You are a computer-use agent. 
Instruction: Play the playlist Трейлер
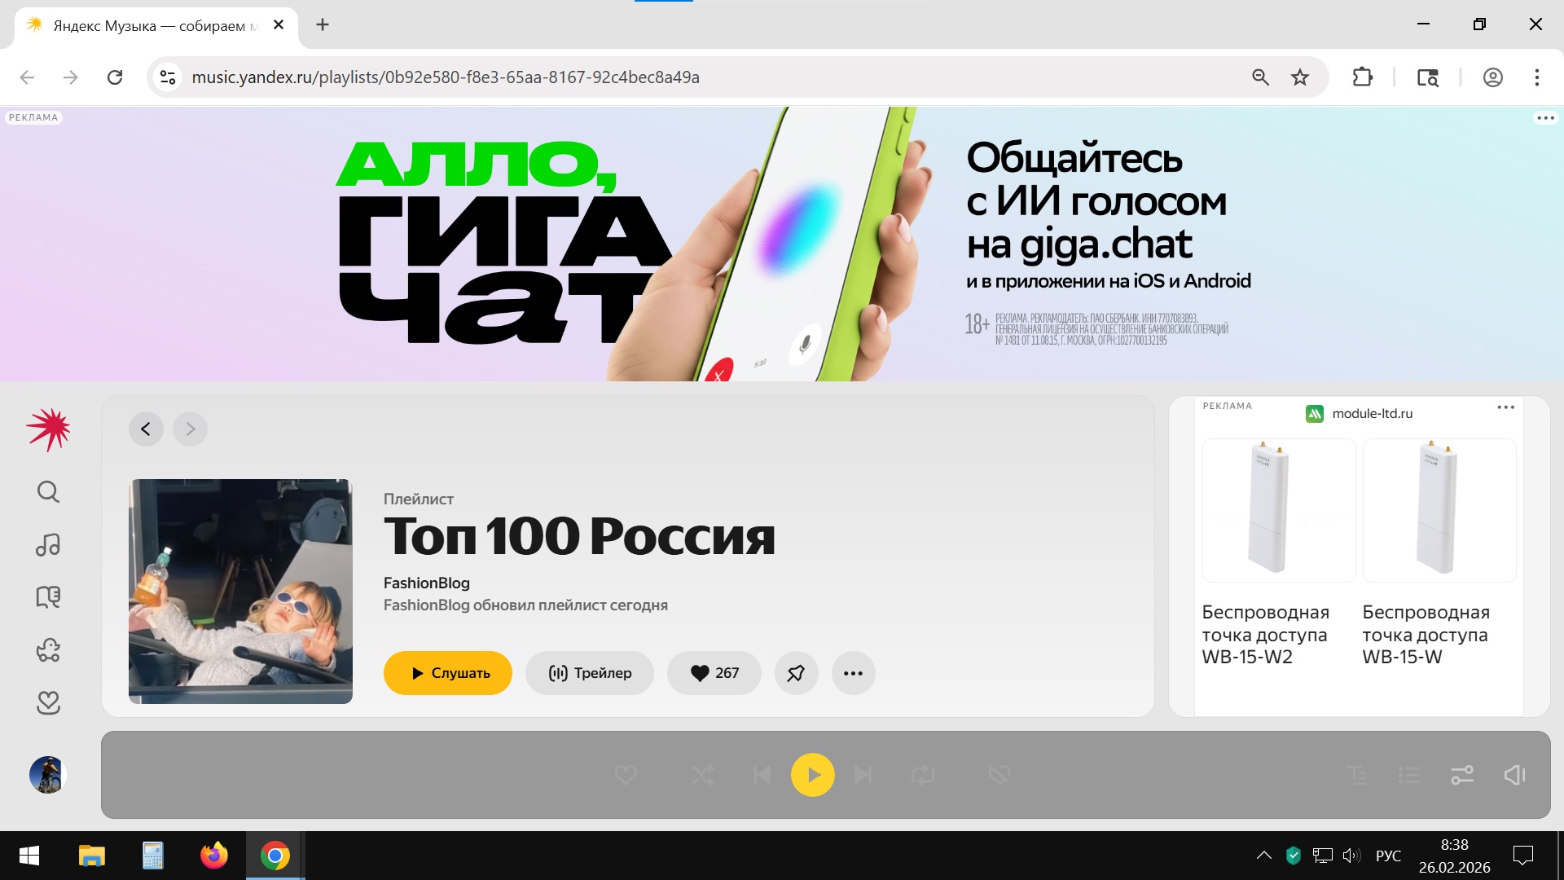pyautogui.click(x=589, y=673)
